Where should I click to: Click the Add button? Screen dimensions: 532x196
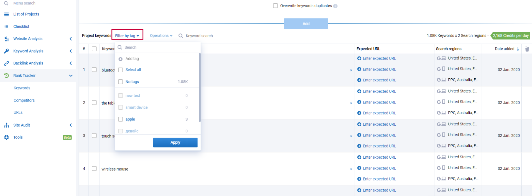pyautogui.click(x=306, y=24)
